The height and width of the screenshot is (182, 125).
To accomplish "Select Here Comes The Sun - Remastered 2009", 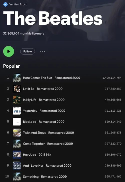I will (51, 78).
